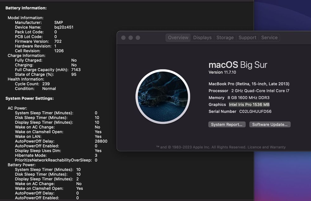The image size is (311, 201).
Task: Open the Storage tab
Action: point(225,38)
